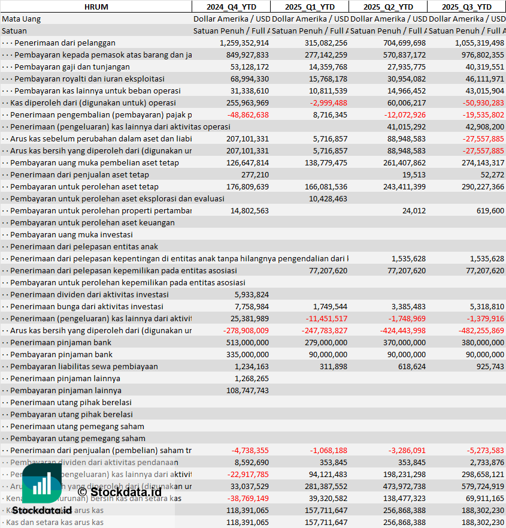Click net cash decrease -38,769,149

tap(248, 499)
